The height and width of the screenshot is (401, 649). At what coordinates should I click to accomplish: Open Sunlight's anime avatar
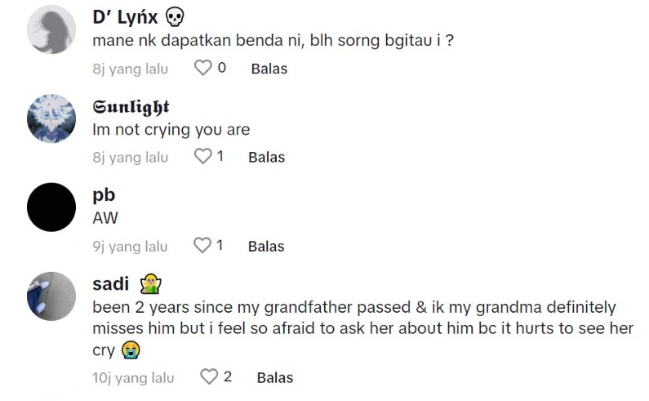click(51, 118)
